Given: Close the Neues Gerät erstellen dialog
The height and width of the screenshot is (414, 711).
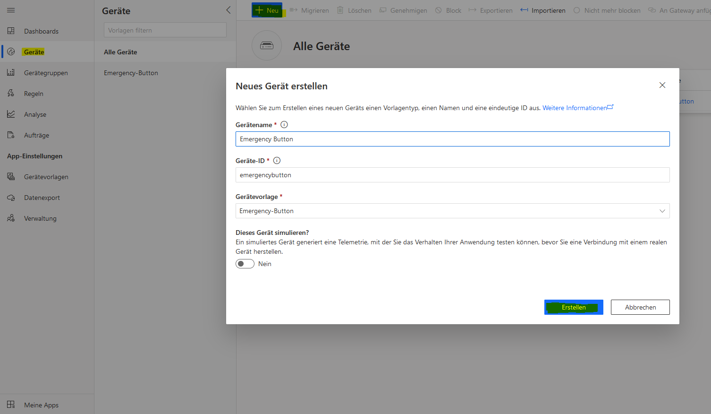Looking at the screenshot, I should (662, 85).
